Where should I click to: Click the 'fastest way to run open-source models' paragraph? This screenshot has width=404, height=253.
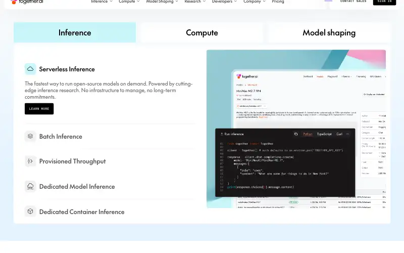(109, 91)
